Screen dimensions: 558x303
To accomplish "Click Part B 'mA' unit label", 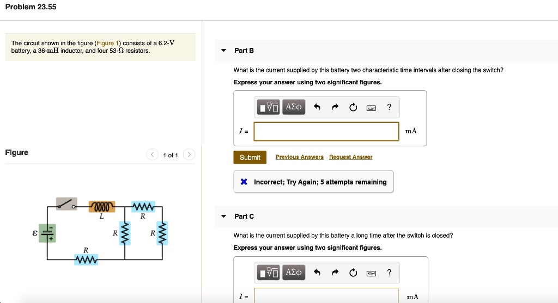I will tap(411, 131).
